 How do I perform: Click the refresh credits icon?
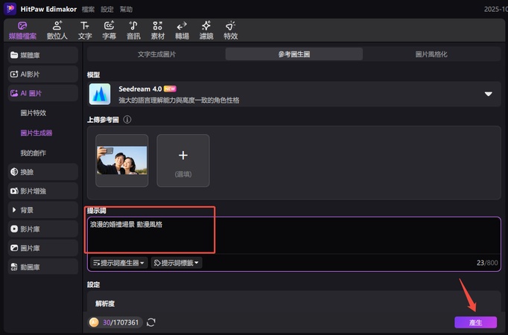151,322
